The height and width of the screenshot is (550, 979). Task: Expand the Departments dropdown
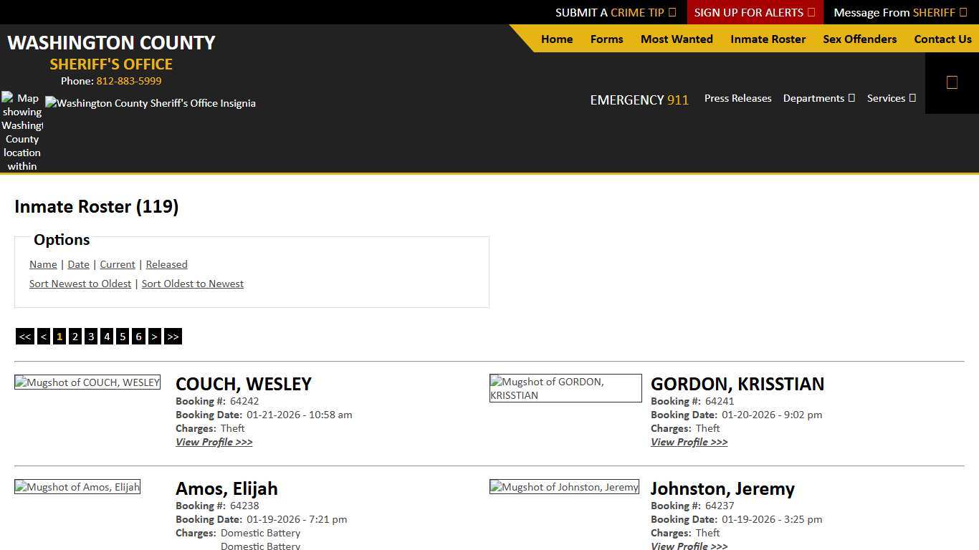(818, 98)
